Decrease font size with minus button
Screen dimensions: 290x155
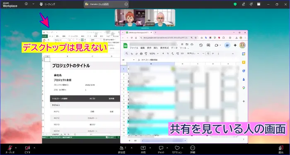point(203,54)
